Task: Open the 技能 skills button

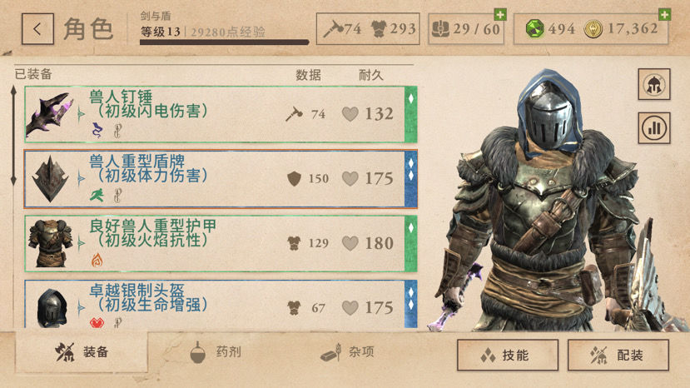Action: [508, 355]
